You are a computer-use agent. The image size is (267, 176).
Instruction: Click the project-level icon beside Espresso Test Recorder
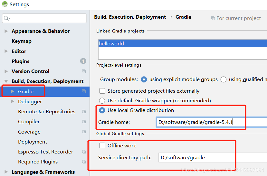click(84, 152)
